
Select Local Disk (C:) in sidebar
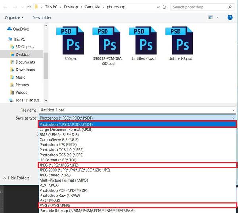27,100
